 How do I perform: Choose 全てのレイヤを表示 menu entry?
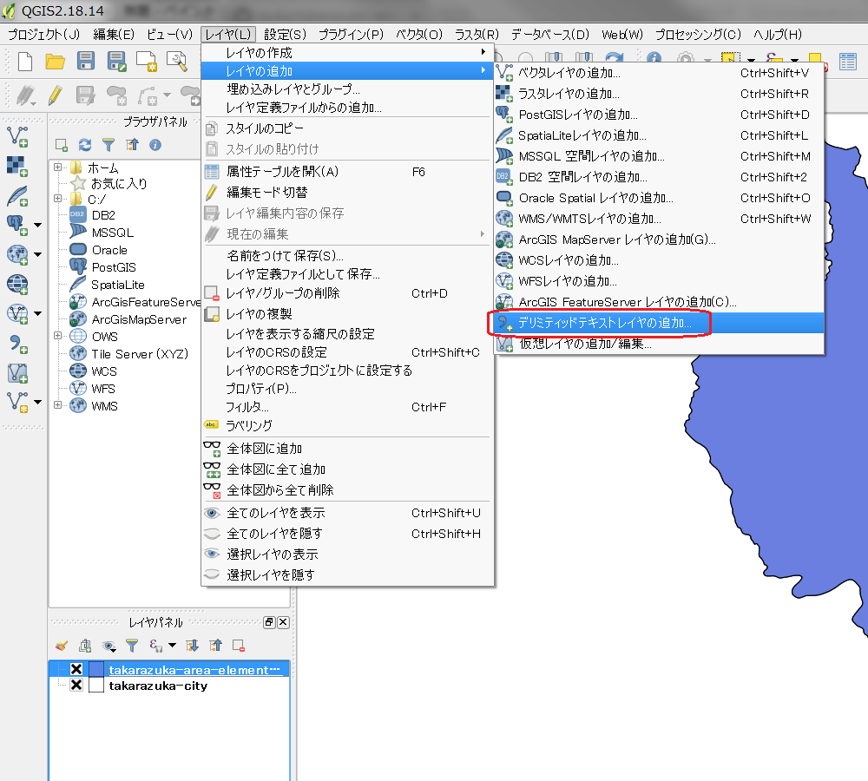click(x=347, y=513)
